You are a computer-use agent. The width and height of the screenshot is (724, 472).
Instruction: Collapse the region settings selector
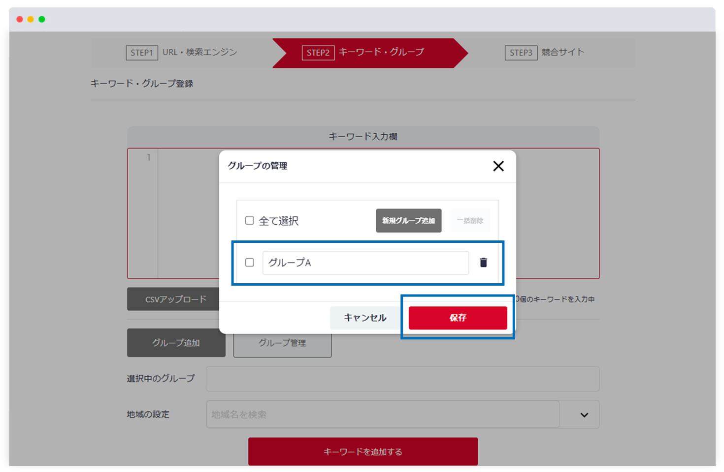(584, 414)
